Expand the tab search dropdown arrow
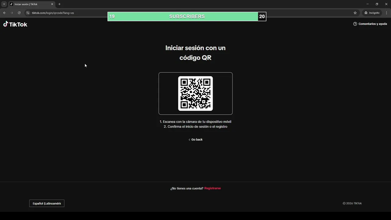 (x=4, y=4)
